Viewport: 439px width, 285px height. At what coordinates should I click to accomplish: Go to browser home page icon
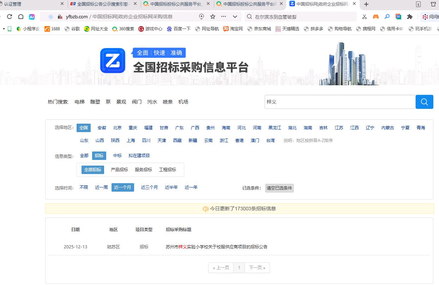21,17
